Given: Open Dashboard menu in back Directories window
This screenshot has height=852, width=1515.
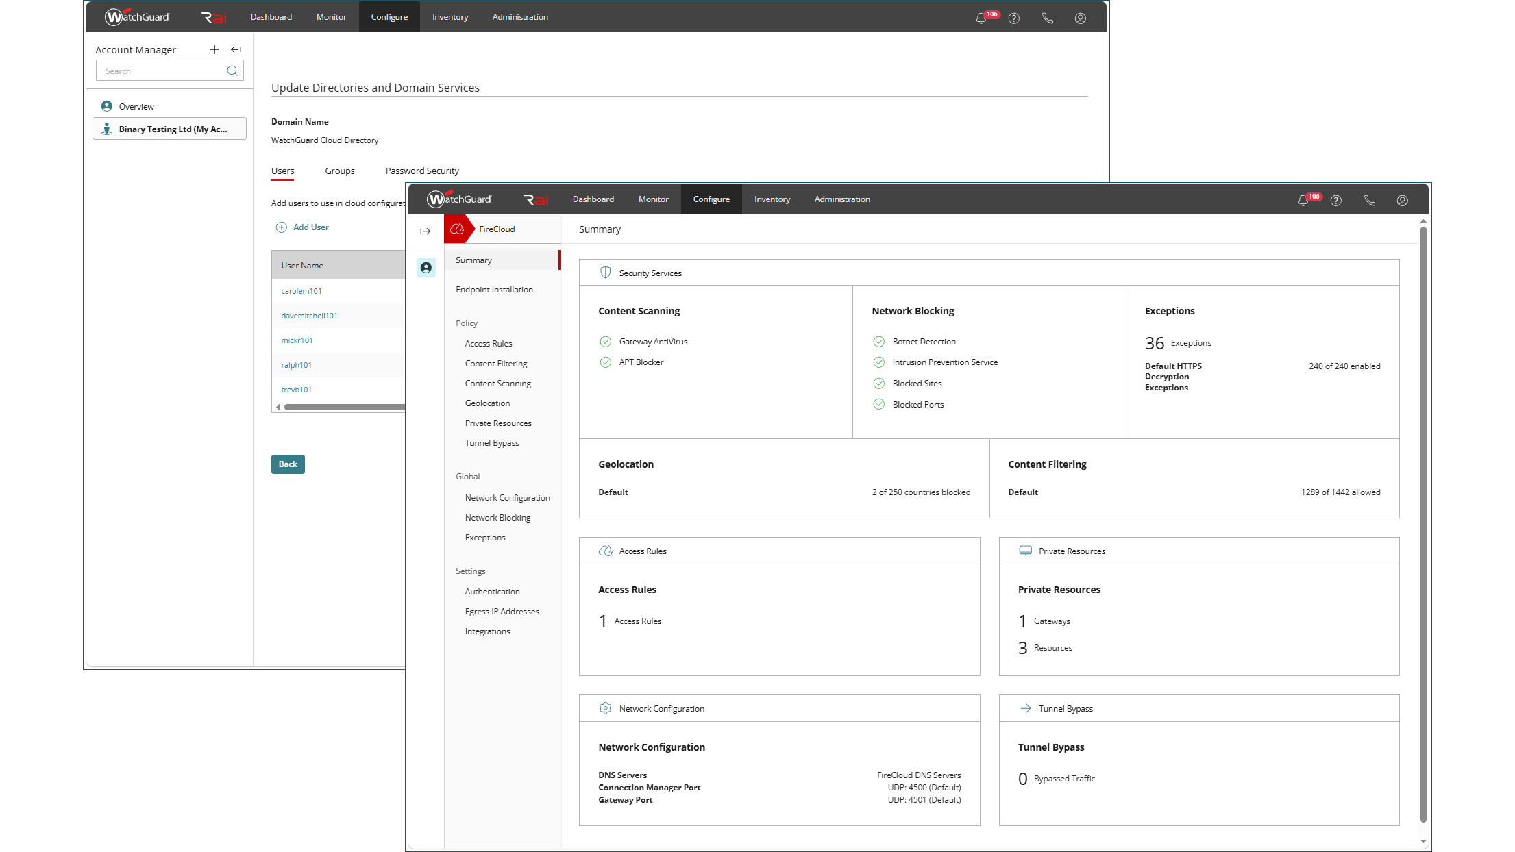Looking at the screenshot, I should pos(271,17).
